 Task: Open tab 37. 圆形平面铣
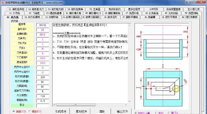tap(130, 17)
